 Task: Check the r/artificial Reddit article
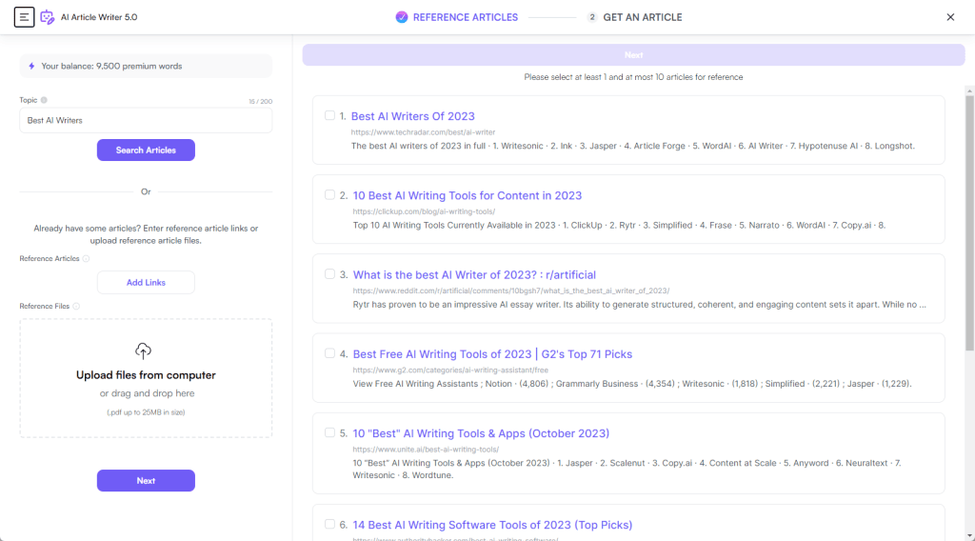(x=329, y=274)
